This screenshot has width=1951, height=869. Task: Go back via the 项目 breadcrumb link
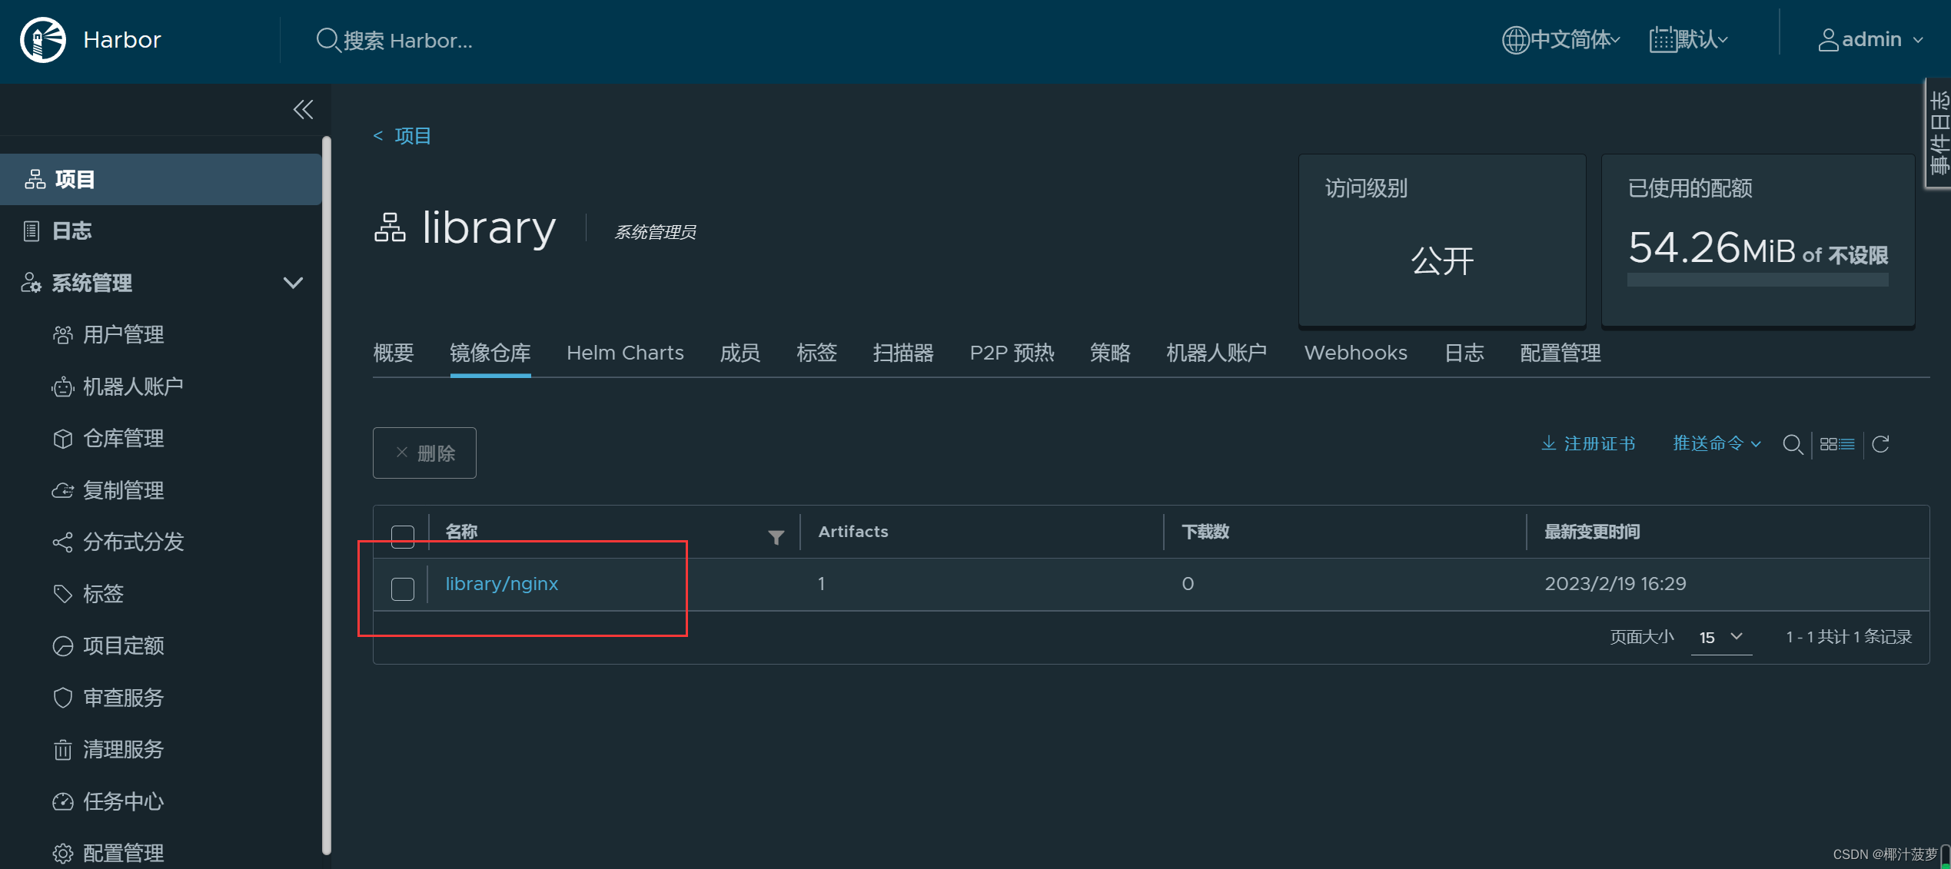click(403, 136)
